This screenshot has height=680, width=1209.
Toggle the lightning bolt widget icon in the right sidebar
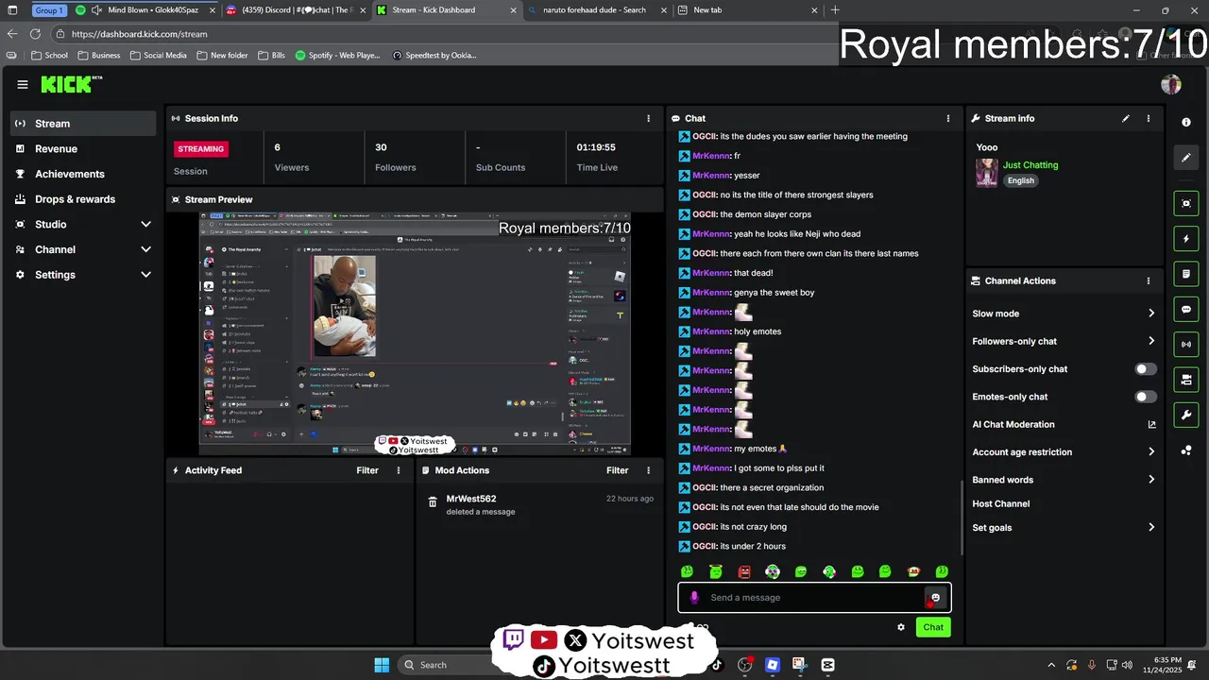click(x=1186, y=239)
